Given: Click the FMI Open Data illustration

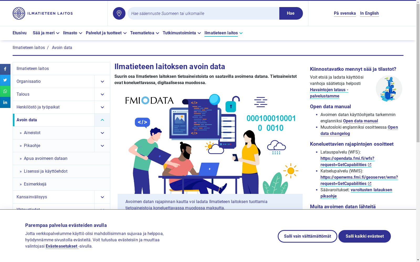Looking at the screenshot, I should point(210,144).
